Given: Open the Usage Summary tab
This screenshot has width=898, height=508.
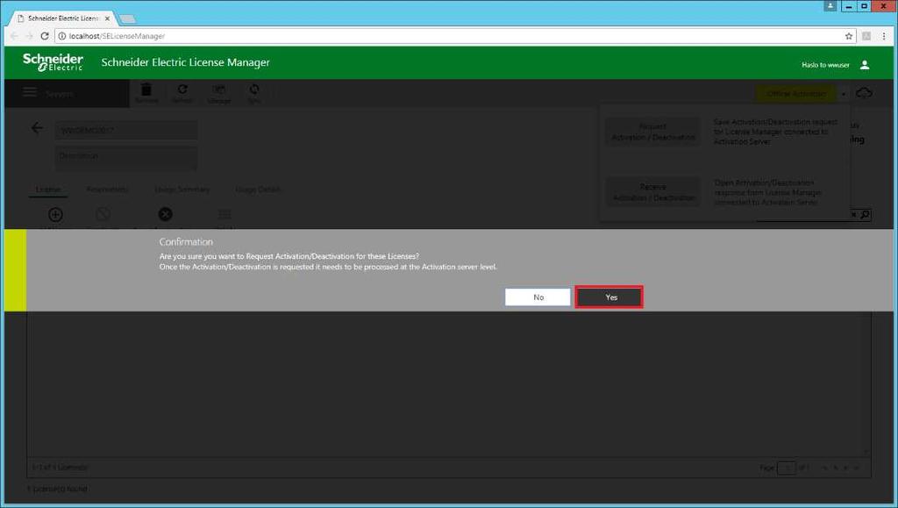Looking at the screenshot, I should point(182,190).
